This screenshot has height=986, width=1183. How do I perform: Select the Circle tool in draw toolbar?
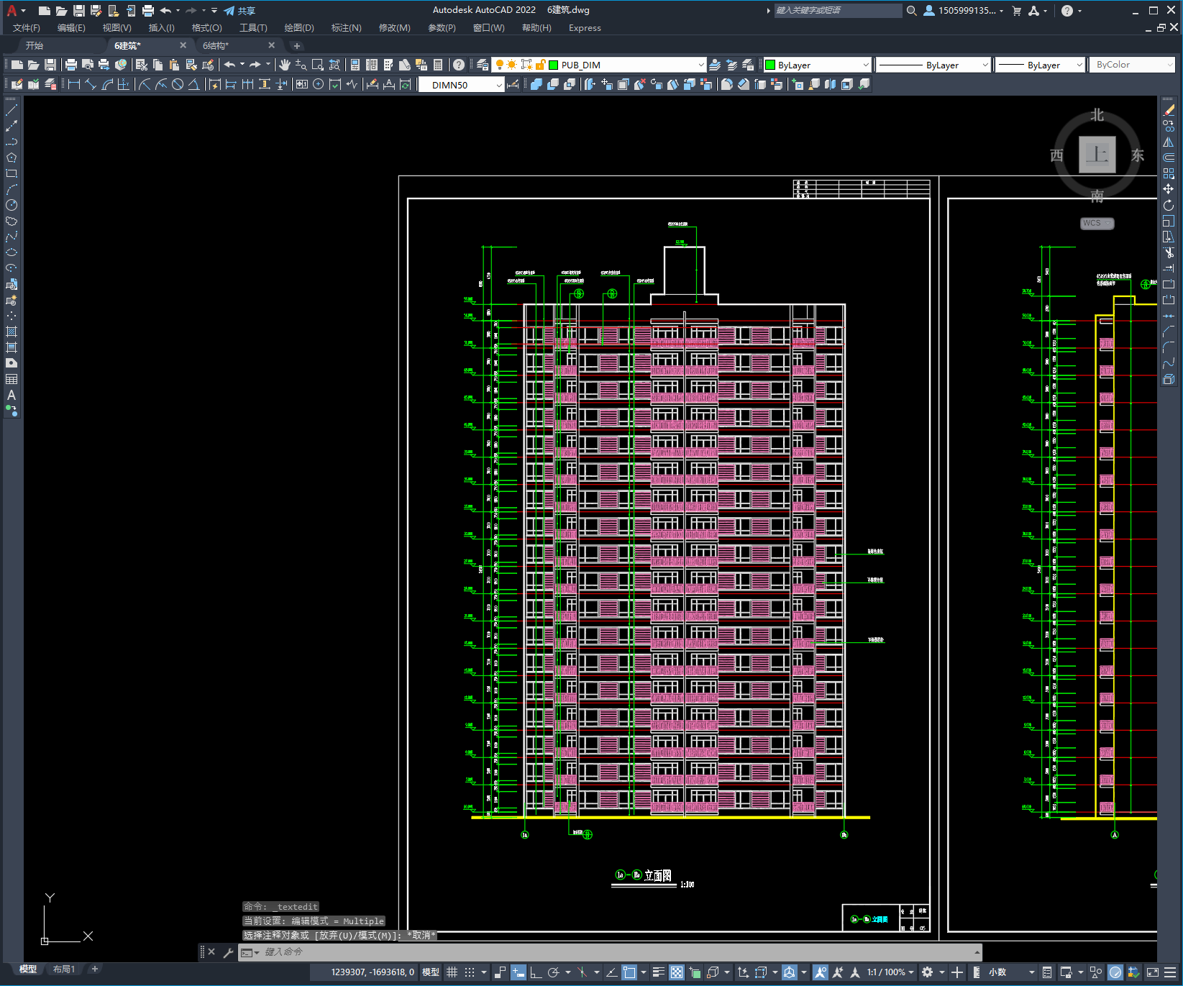point(12,205)
